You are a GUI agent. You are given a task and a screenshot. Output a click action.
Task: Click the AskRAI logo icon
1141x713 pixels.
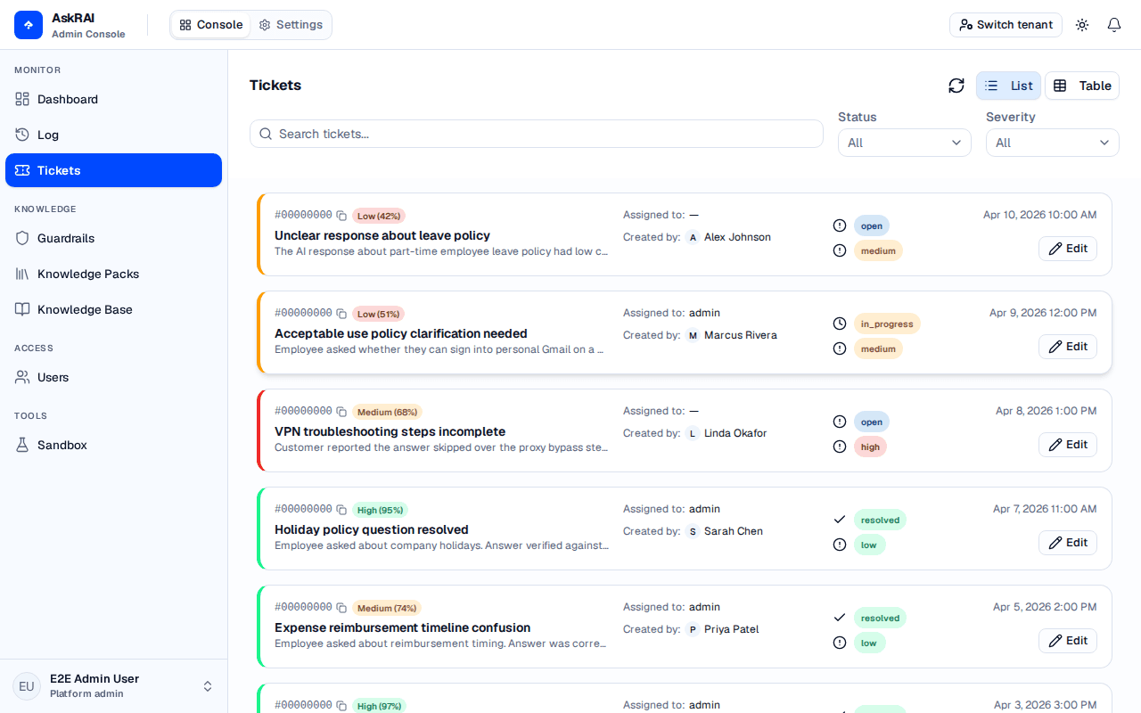pyautogui.click(x=29, y=25)
